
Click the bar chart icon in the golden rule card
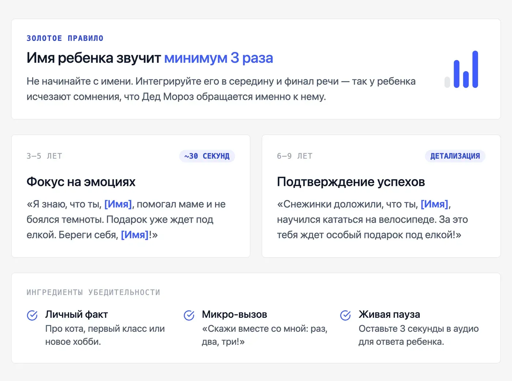pos(461,69)
